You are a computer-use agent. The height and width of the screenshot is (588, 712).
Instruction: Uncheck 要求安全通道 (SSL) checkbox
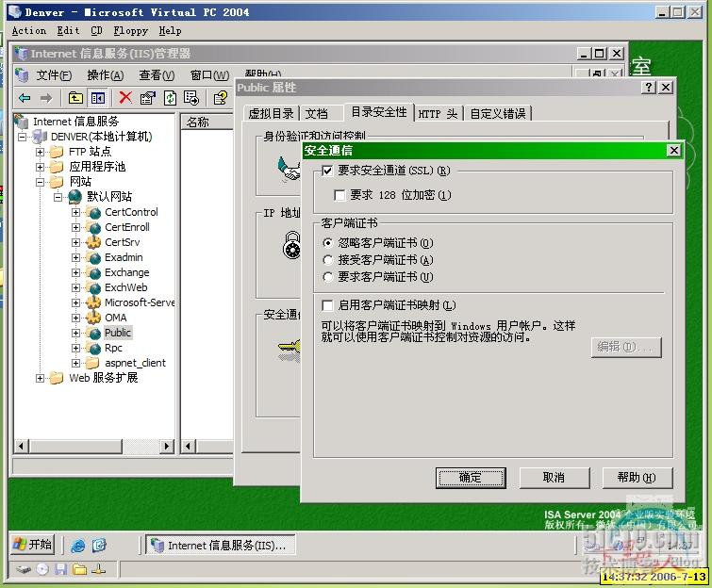coord(327,171)
